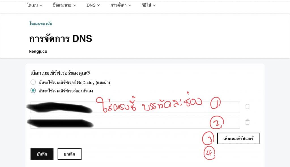Click the chevron arrow next to วิธีใช้
This screenshot has height=167, width=290.
pyautogui.click(x=154, y=5)
